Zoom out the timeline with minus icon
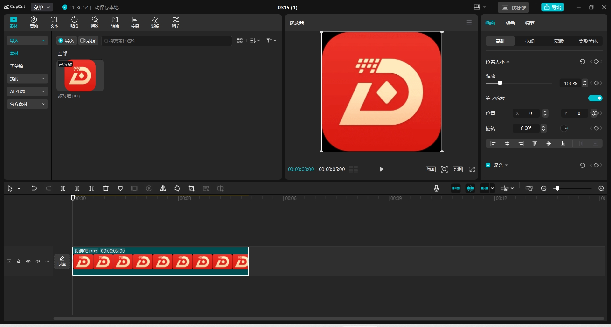Viewport: 611px width, 327px height. tap(544, 188)
